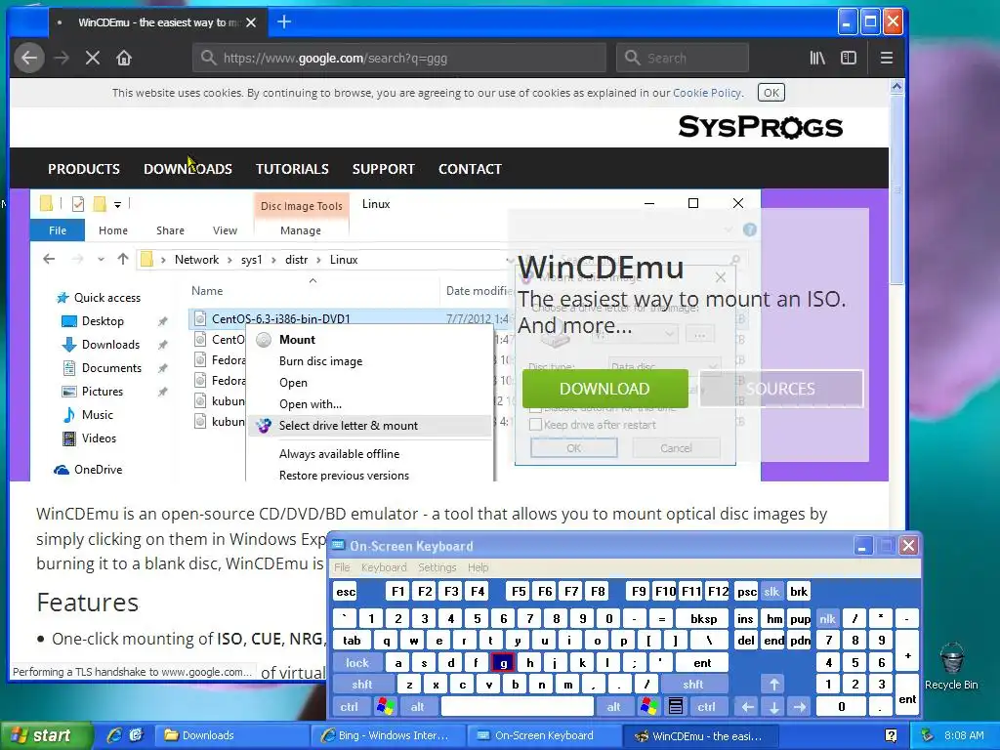Click the bksp key
The image size is (1000, 750).
point(704,618)
